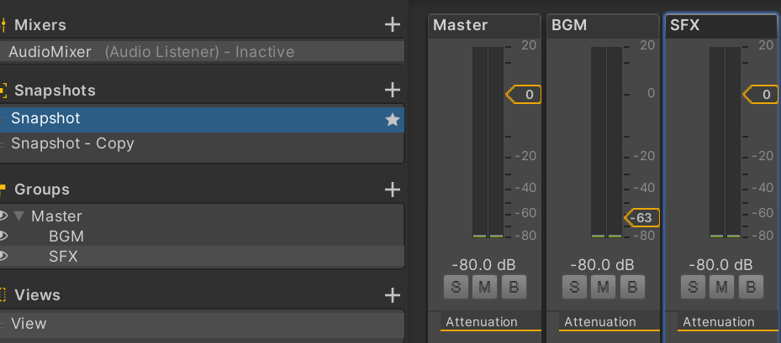Click the star icon on Snapshot row
781x343 pixels.
(392, 120)
